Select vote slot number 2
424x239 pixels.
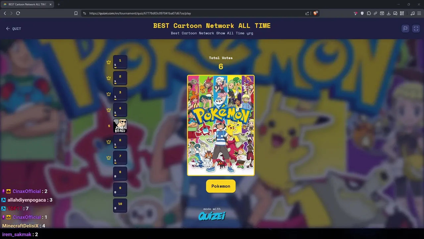(x=120, y=78)
